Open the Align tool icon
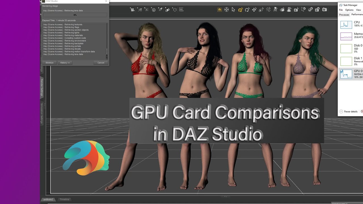 (181, 10)
